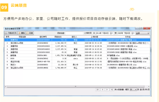Open the per-page count dropdown showing 20
Image resolution: width=159 pixels, height=102 pixels.
click(x=133, y=90)
